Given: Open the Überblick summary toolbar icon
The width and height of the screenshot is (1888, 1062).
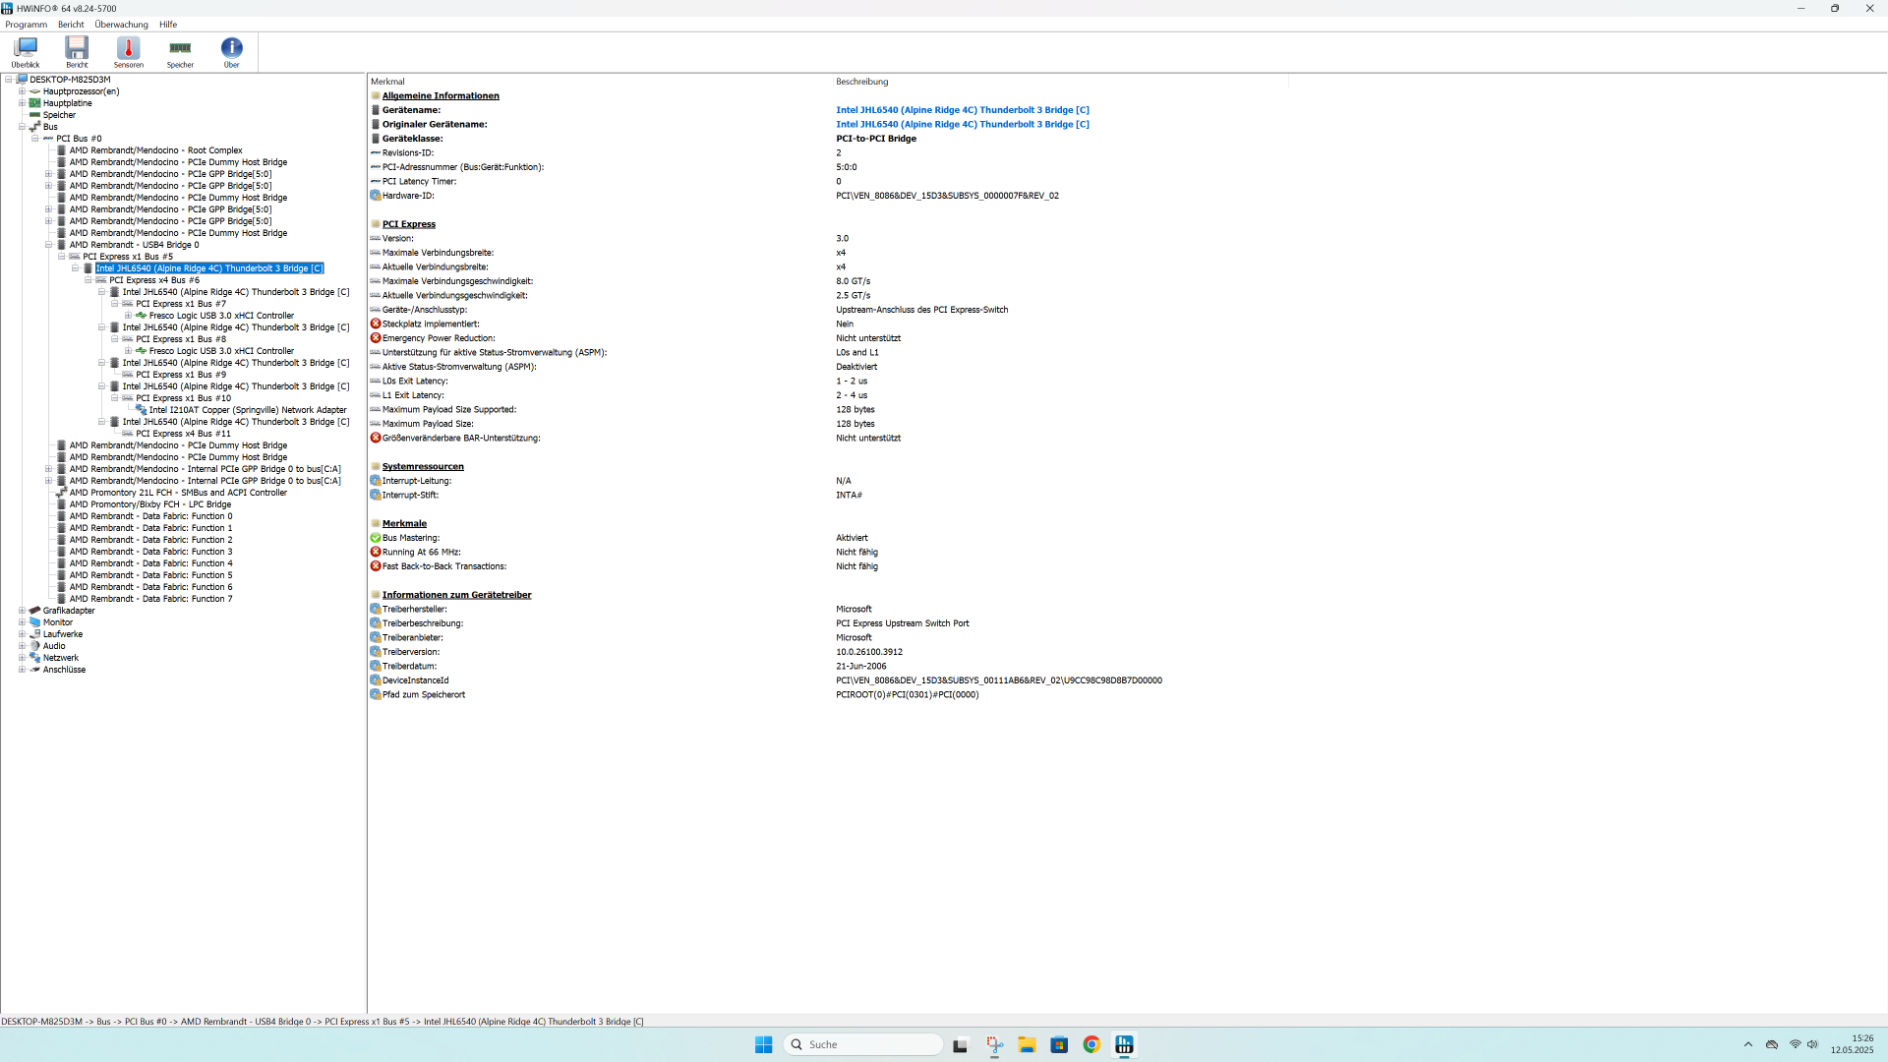Looking at the screenshot, I should pos(26,52).
